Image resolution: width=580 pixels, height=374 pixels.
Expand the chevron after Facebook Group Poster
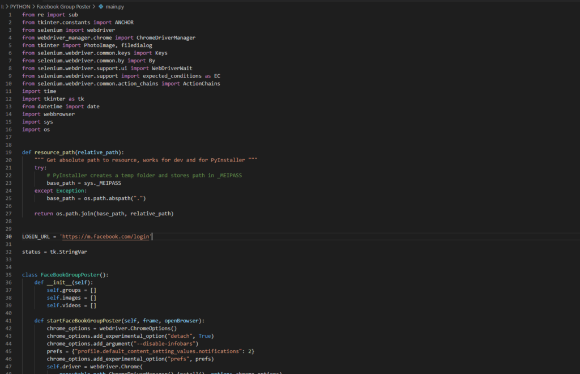pyautogui.click(x=93, y=7)
